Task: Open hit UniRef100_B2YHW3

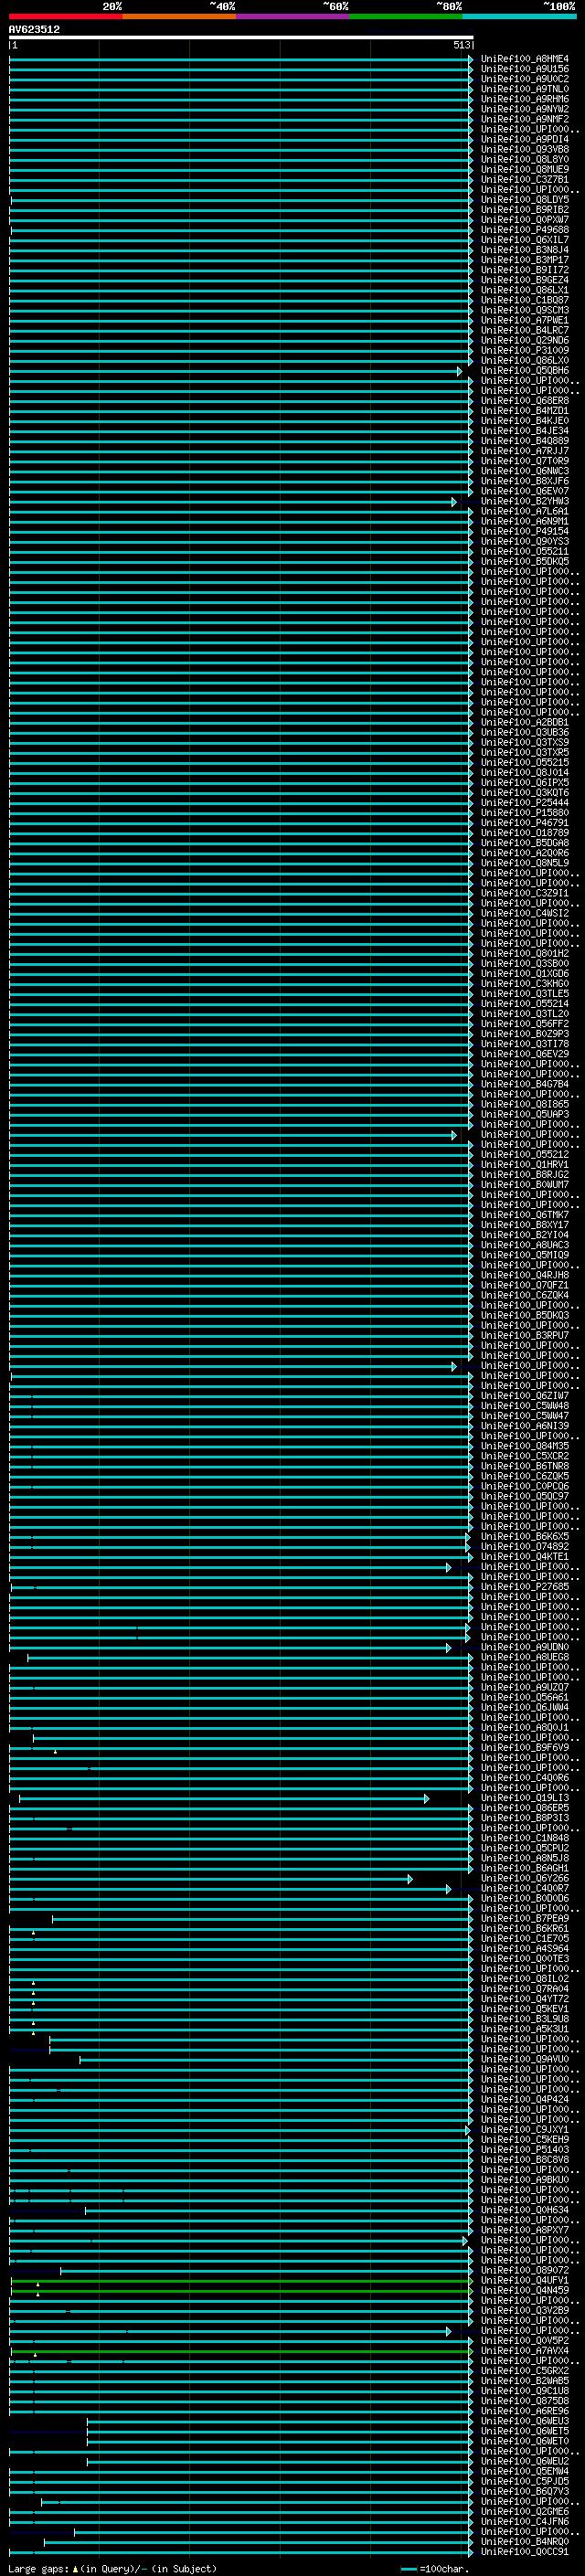Action: point(524,501)
